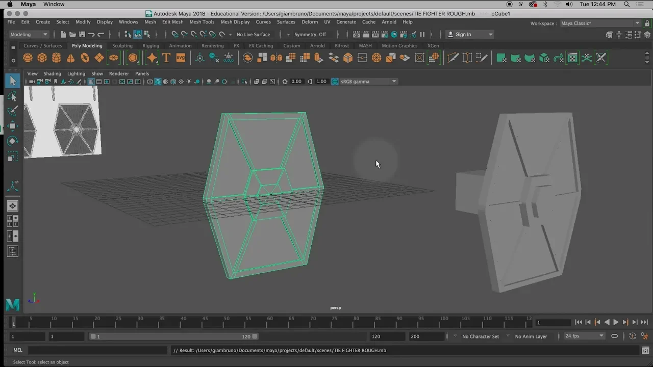Screen dimensions: 653x367
Task: Click the new scene icon
Action: (63, 34)
